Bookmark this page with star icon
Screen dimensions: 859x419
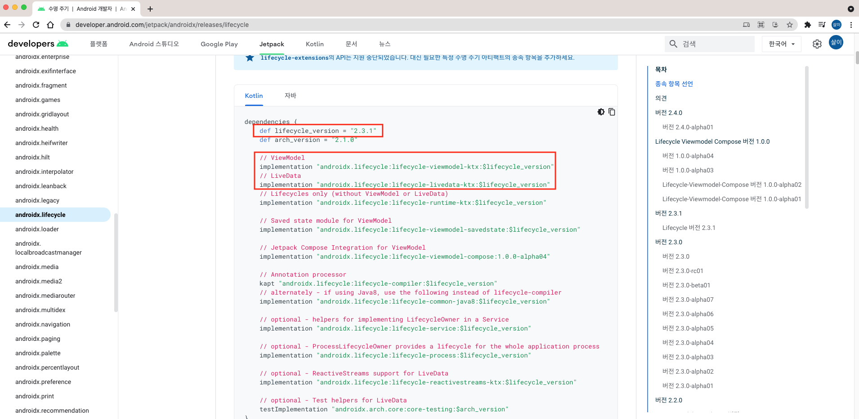click(790, 25)
